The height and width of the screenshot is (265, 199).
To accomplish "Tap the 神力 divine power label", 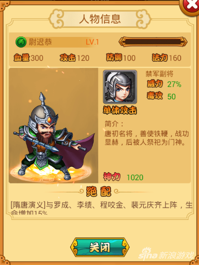I will tap(112, 177).
